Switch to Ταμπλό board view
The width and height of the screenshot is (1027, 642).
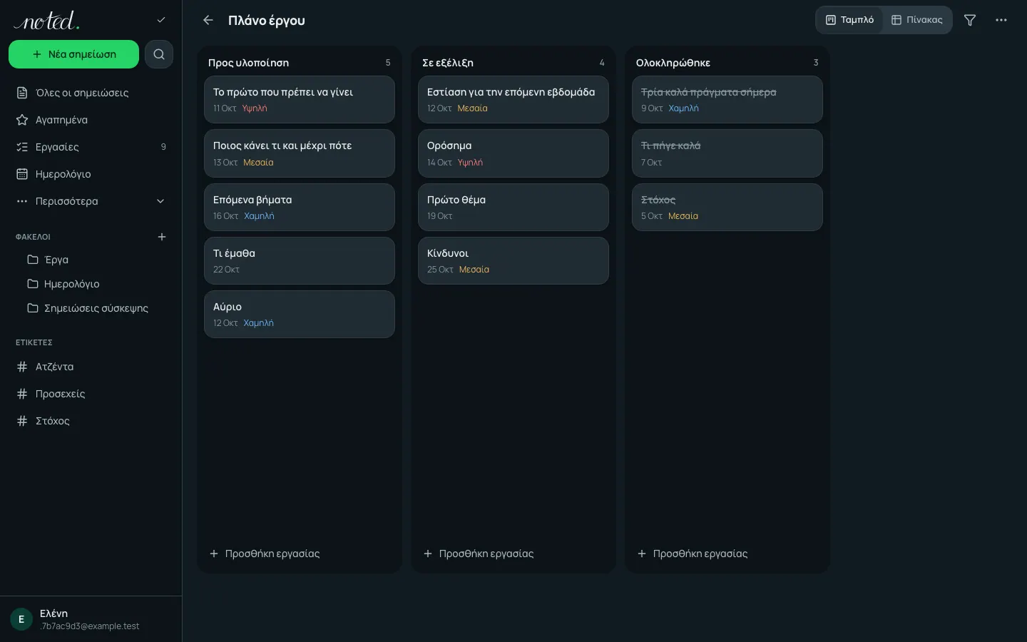(849, 20)
